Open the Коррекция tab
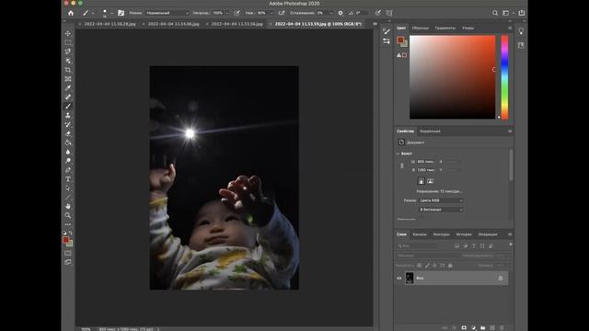This screenshot has width=589, height=331. click(430, 131)
